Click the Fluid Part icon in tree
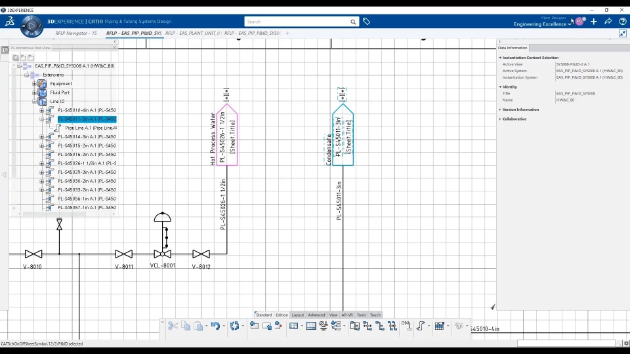630x354 pixels. [x=42, y=92]
